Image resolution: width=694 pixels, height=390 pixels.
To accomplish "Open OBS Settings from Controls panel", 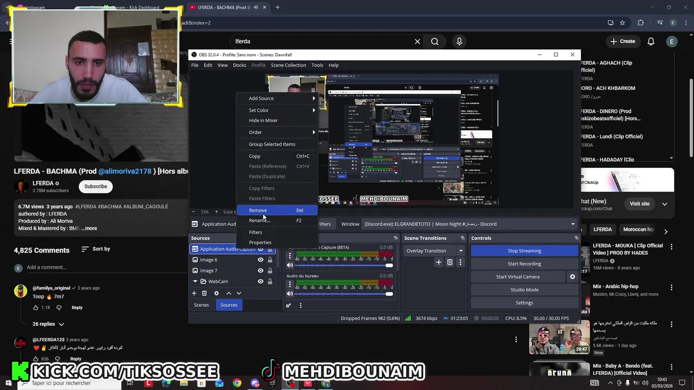I will click(x=524, y=303).
